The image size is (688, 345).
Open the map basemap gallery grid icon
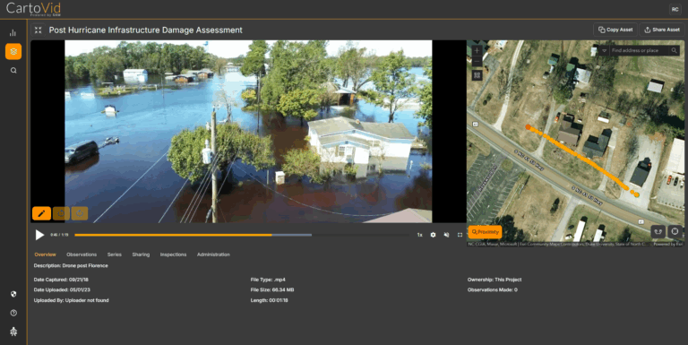coord(477,75)
